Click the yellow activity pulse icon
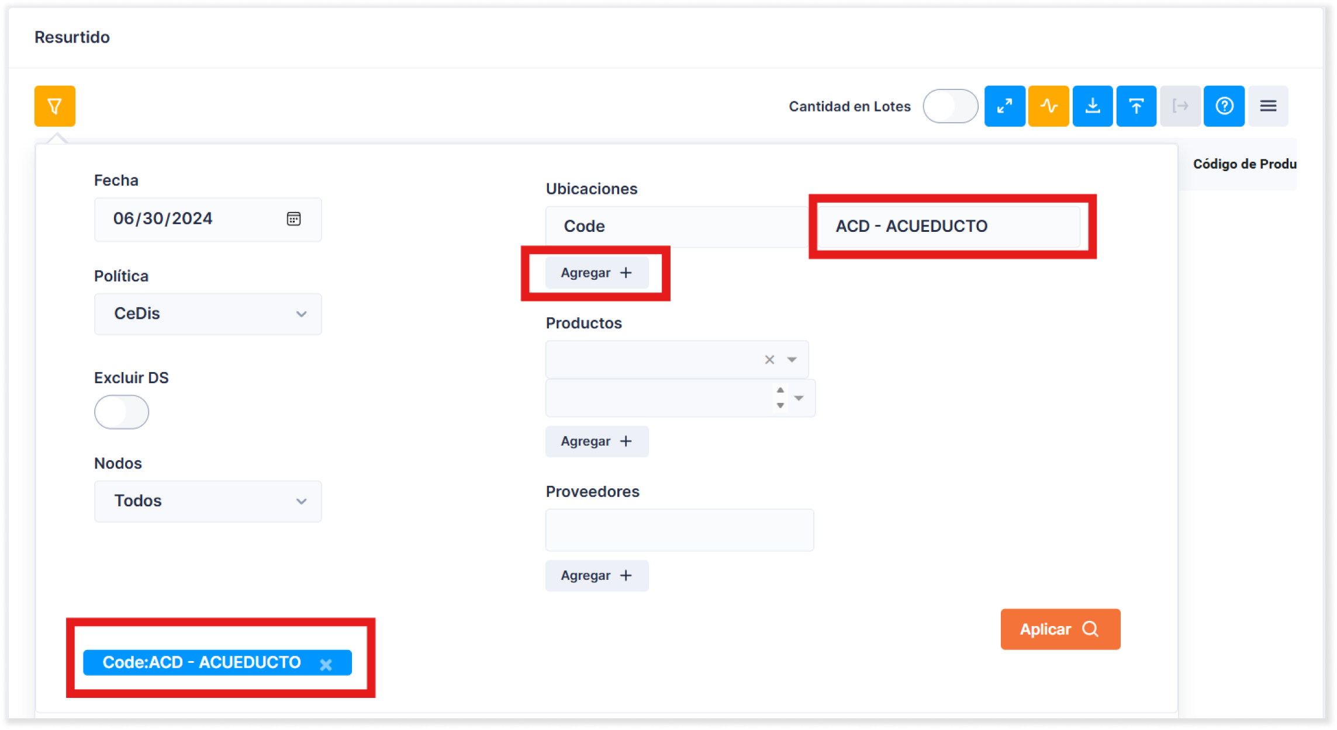 [x=1049, y=106]
